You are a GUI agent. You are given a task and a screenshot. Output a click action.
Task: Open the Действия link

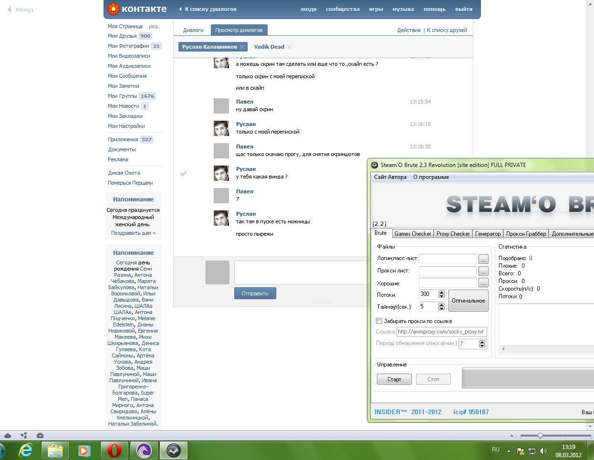(409, 30)
